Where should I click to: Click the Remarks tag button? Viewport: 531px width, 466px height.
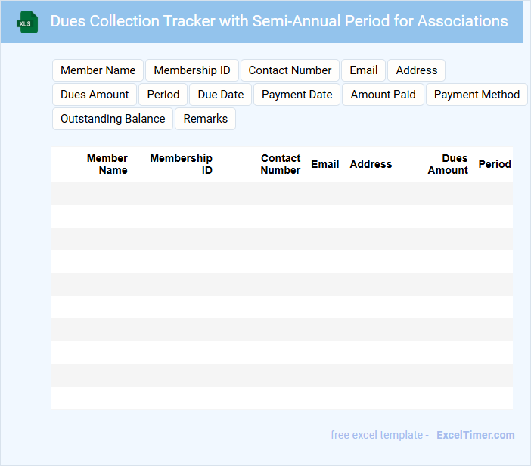tap(206, 119)
